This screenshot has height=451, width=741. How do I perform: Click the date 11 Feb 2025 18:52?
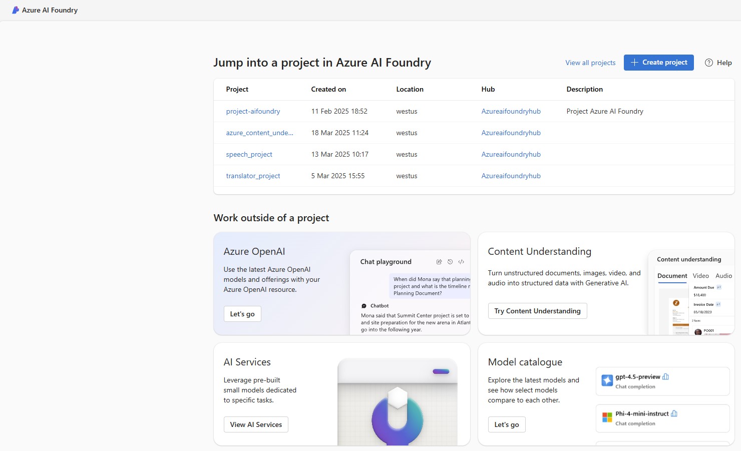(x=339, y=111)
